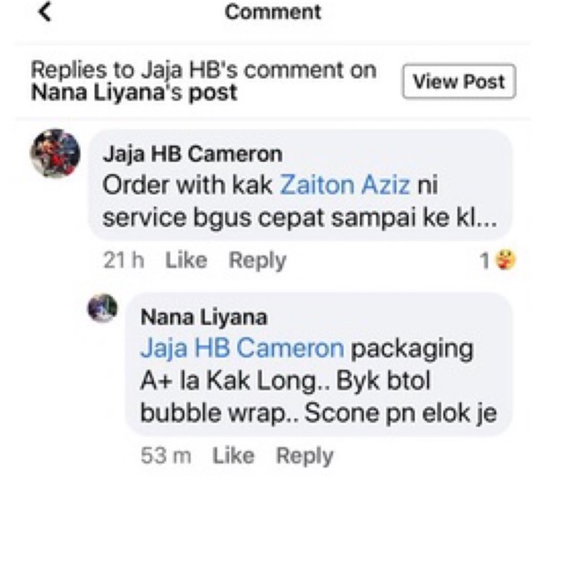Go back using the arrow icon
This screenshot has height=573, width=573.
click(45, 12)
